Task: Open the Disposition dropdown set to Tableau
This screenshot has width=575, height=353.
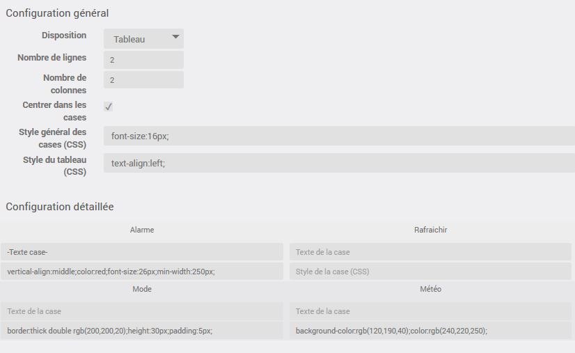Action: click(143, 38)
